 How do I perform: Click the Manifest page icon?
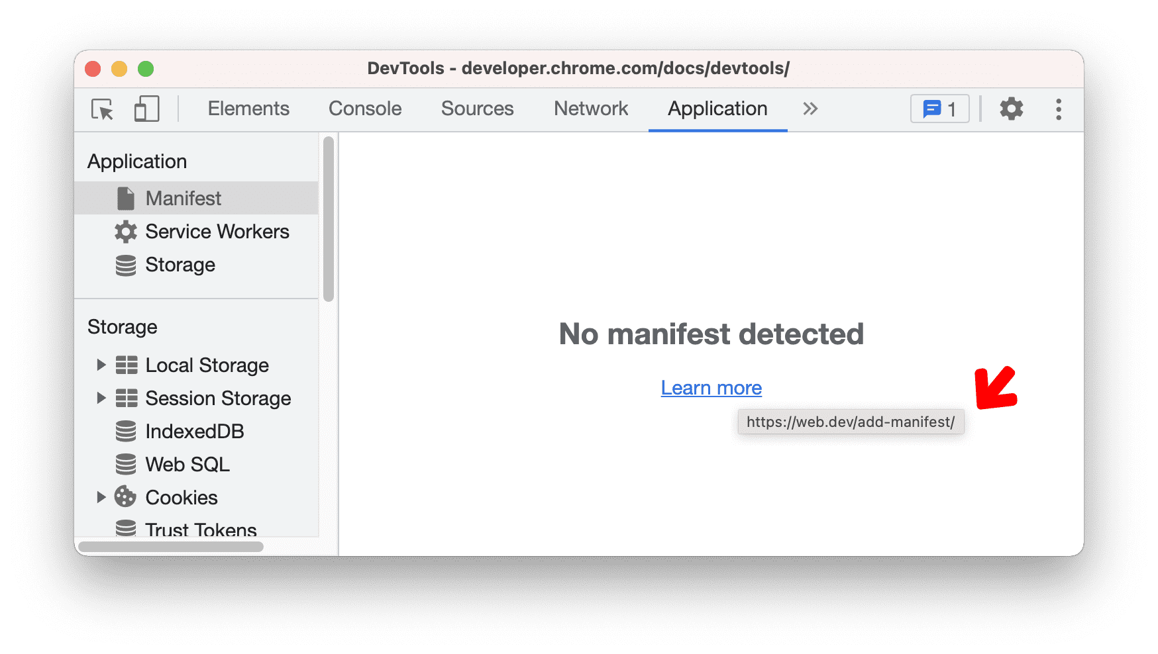[125, 197]
